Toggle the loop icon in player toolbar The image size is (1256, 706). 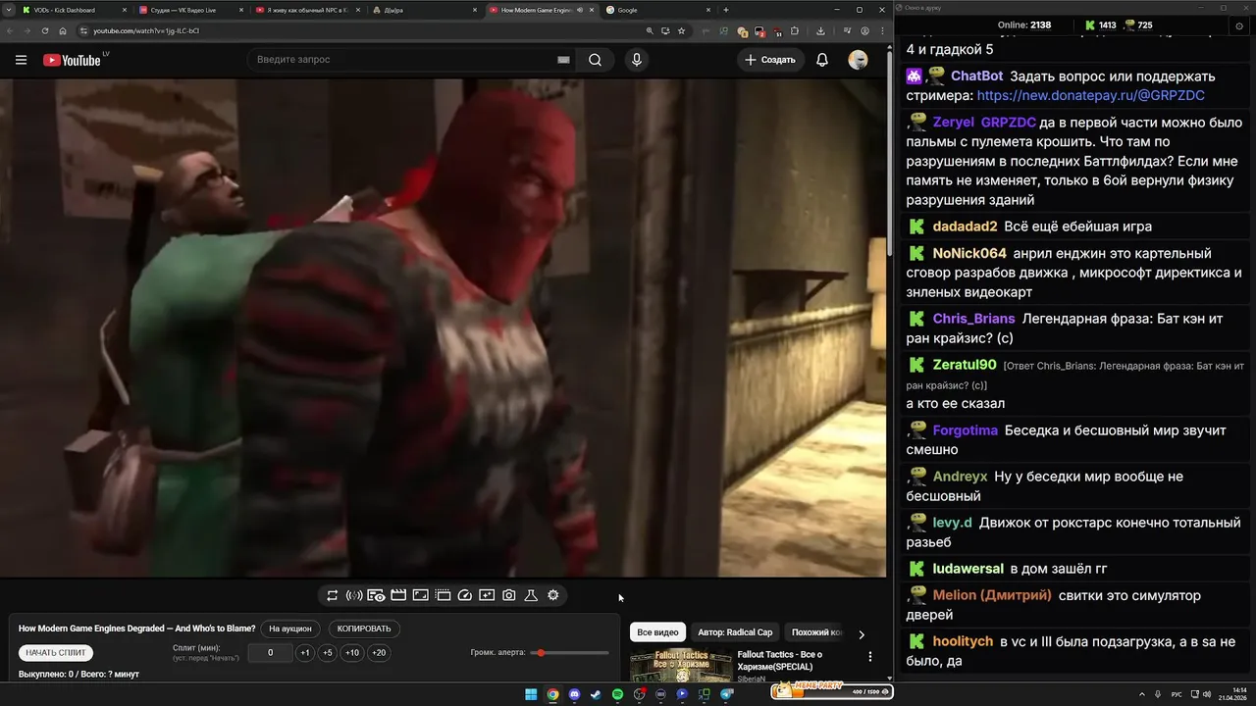click(x=333, y=595)
